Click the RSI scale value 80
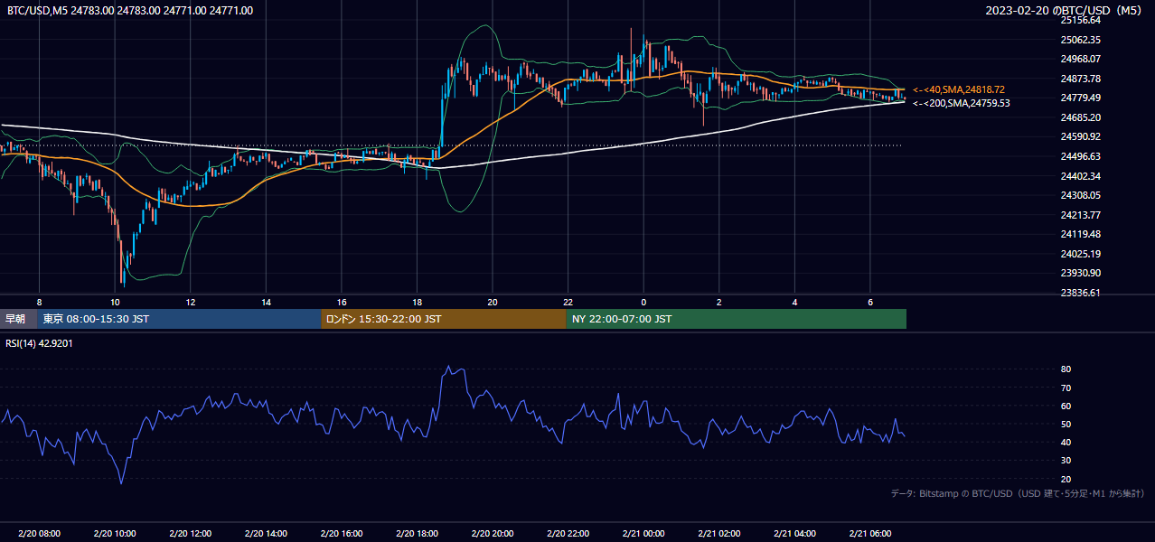Image resolution: width=1155 pixels, height=542 pixels. (x=1066, y=369)
